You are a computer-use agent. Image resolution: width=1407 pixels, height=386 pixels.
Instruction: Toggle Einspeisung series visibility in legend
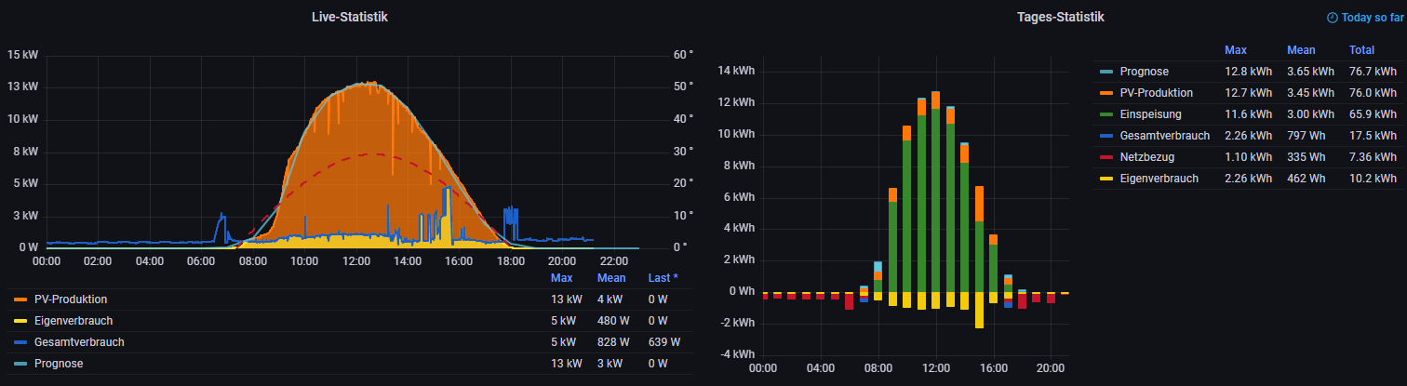pyautogui.click(x=1150, y=114)
